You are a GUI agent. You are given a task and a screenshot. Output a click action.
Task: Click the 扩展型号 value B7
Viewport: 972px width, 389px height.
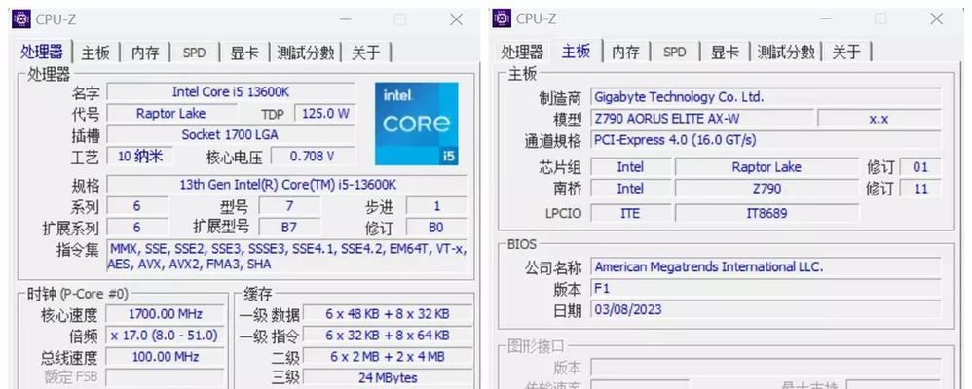click(289, 228)
